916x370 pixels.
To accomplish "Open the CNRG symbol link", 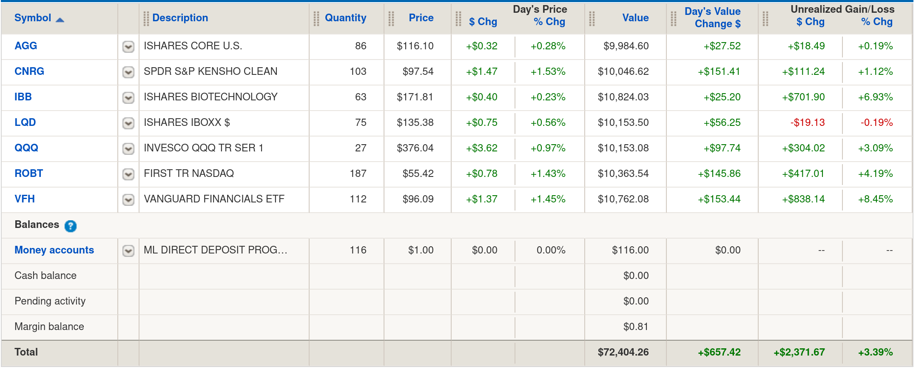I will [29, 71].
